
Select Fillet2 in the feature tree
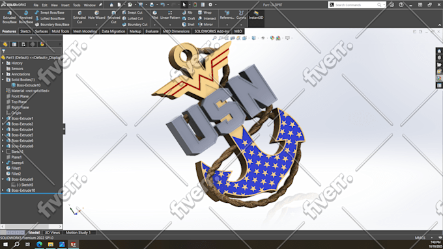point(16,174)
